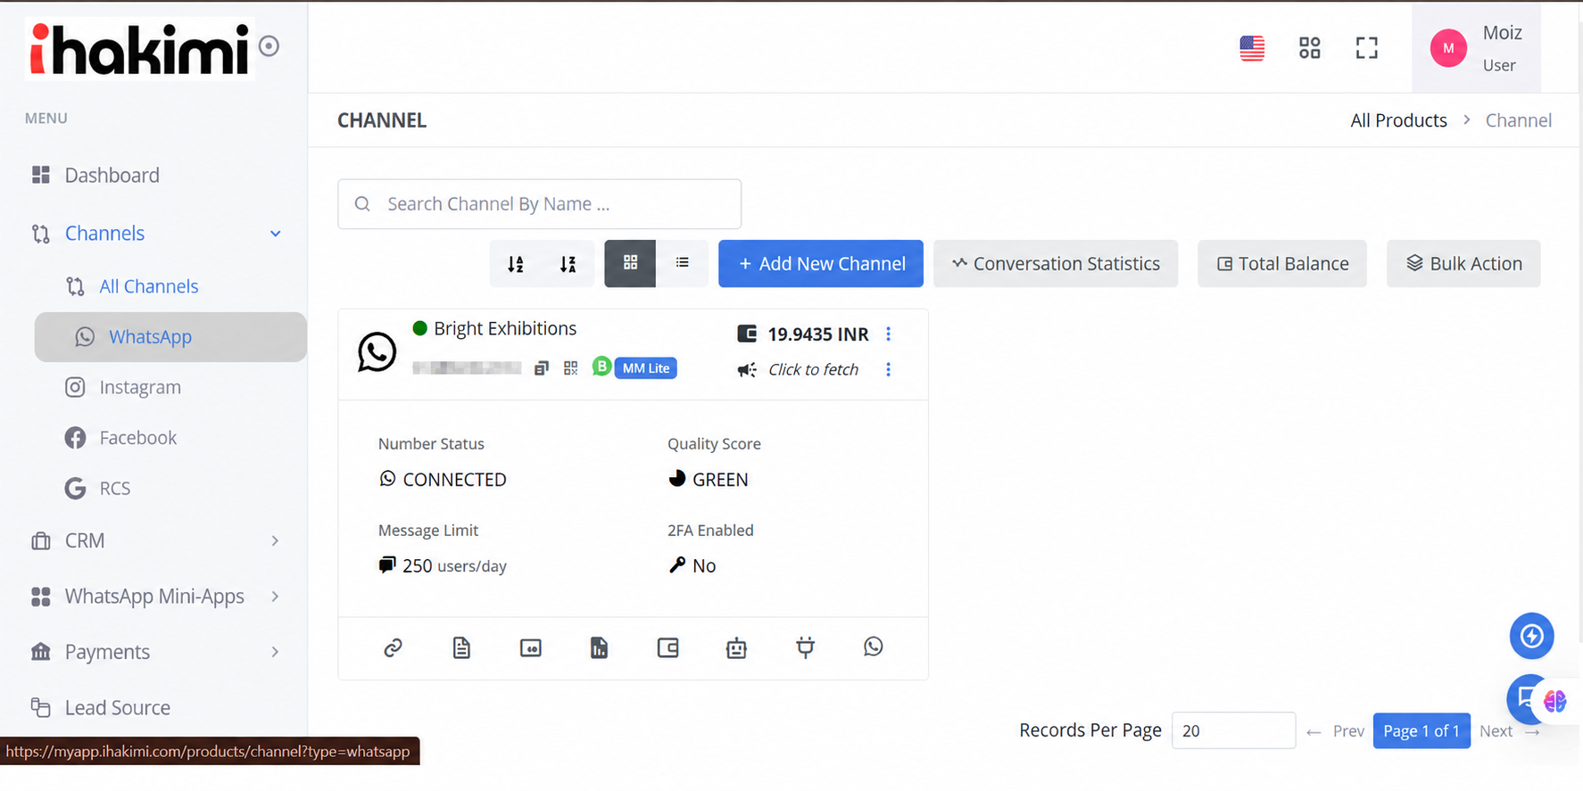Click the plug integration icon
This screenshot has width=1583, height=791.
[805, 647]
